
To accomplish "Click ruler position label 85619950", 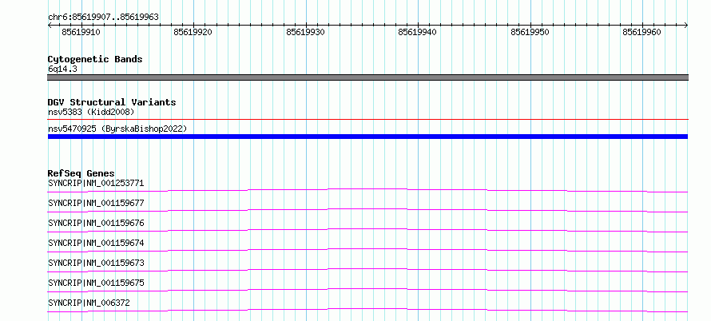I will (530, 32).
